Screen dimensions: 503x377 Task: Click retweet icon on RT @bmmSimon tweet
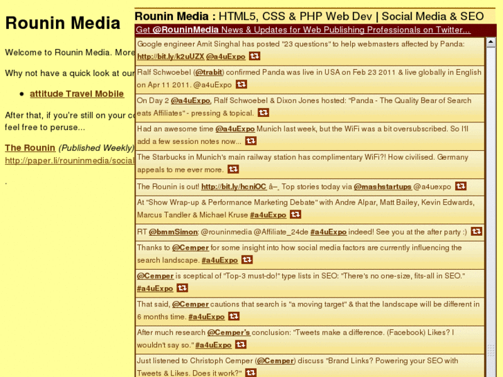click(477, 231)
